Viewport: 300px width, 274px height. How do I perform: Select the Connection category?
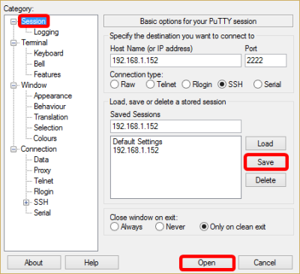point(39,149)
